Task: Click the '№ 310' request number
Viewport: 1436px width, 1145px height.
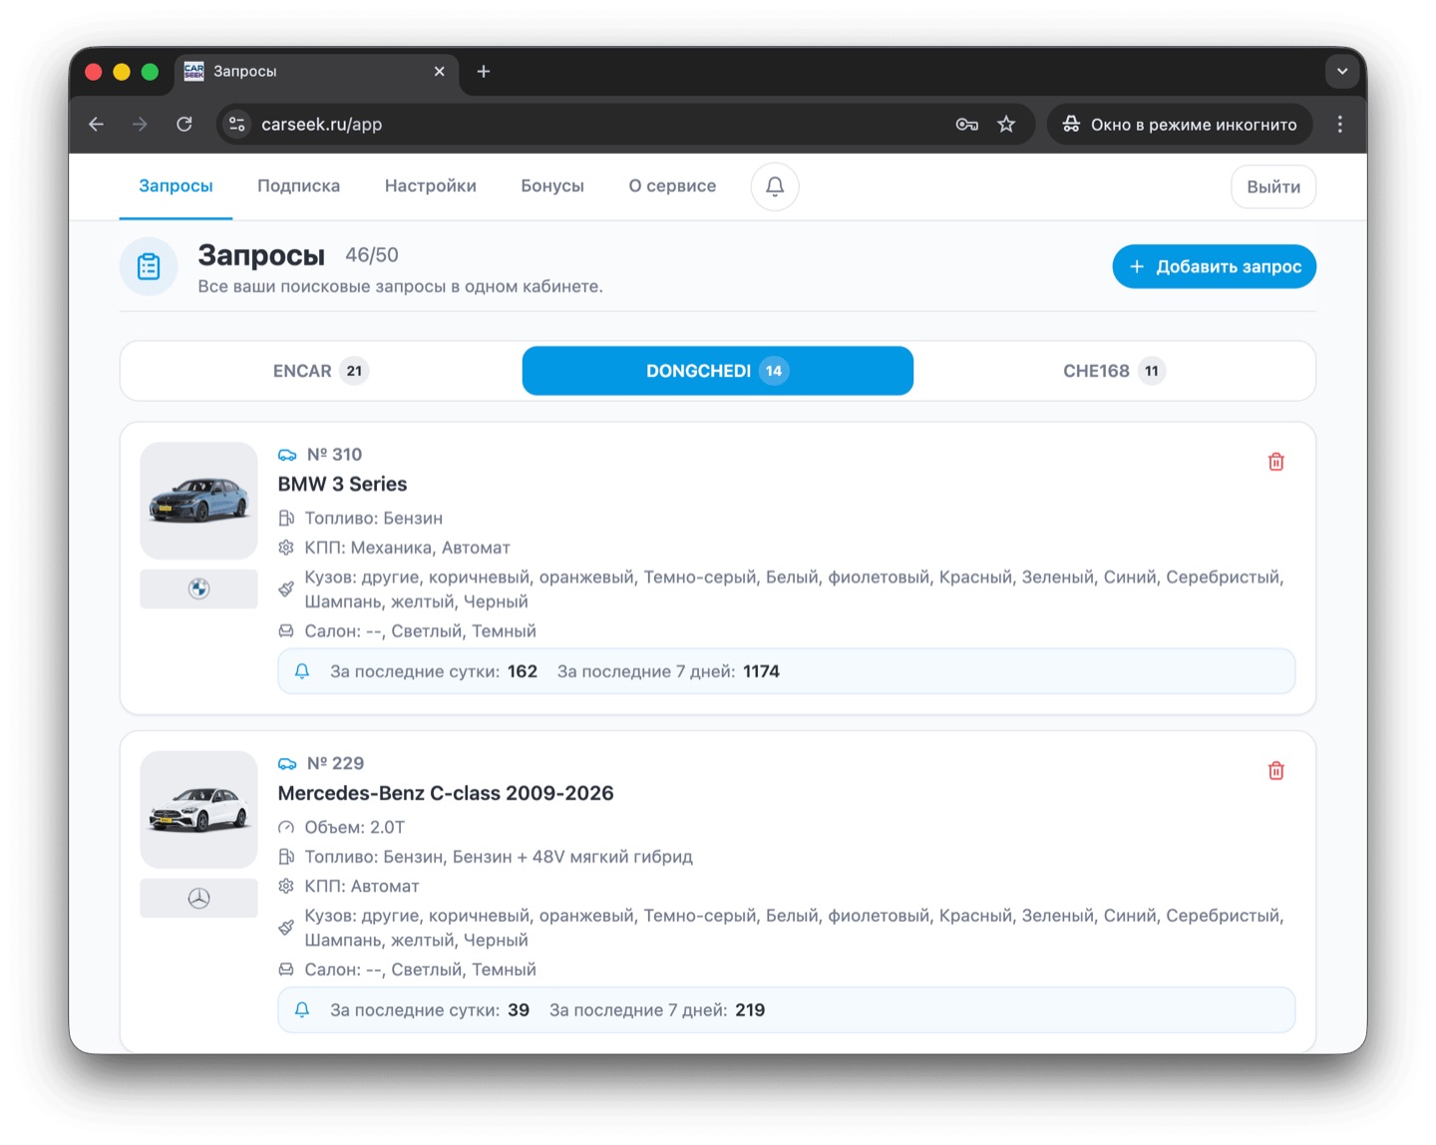Action: pos(334,455)
